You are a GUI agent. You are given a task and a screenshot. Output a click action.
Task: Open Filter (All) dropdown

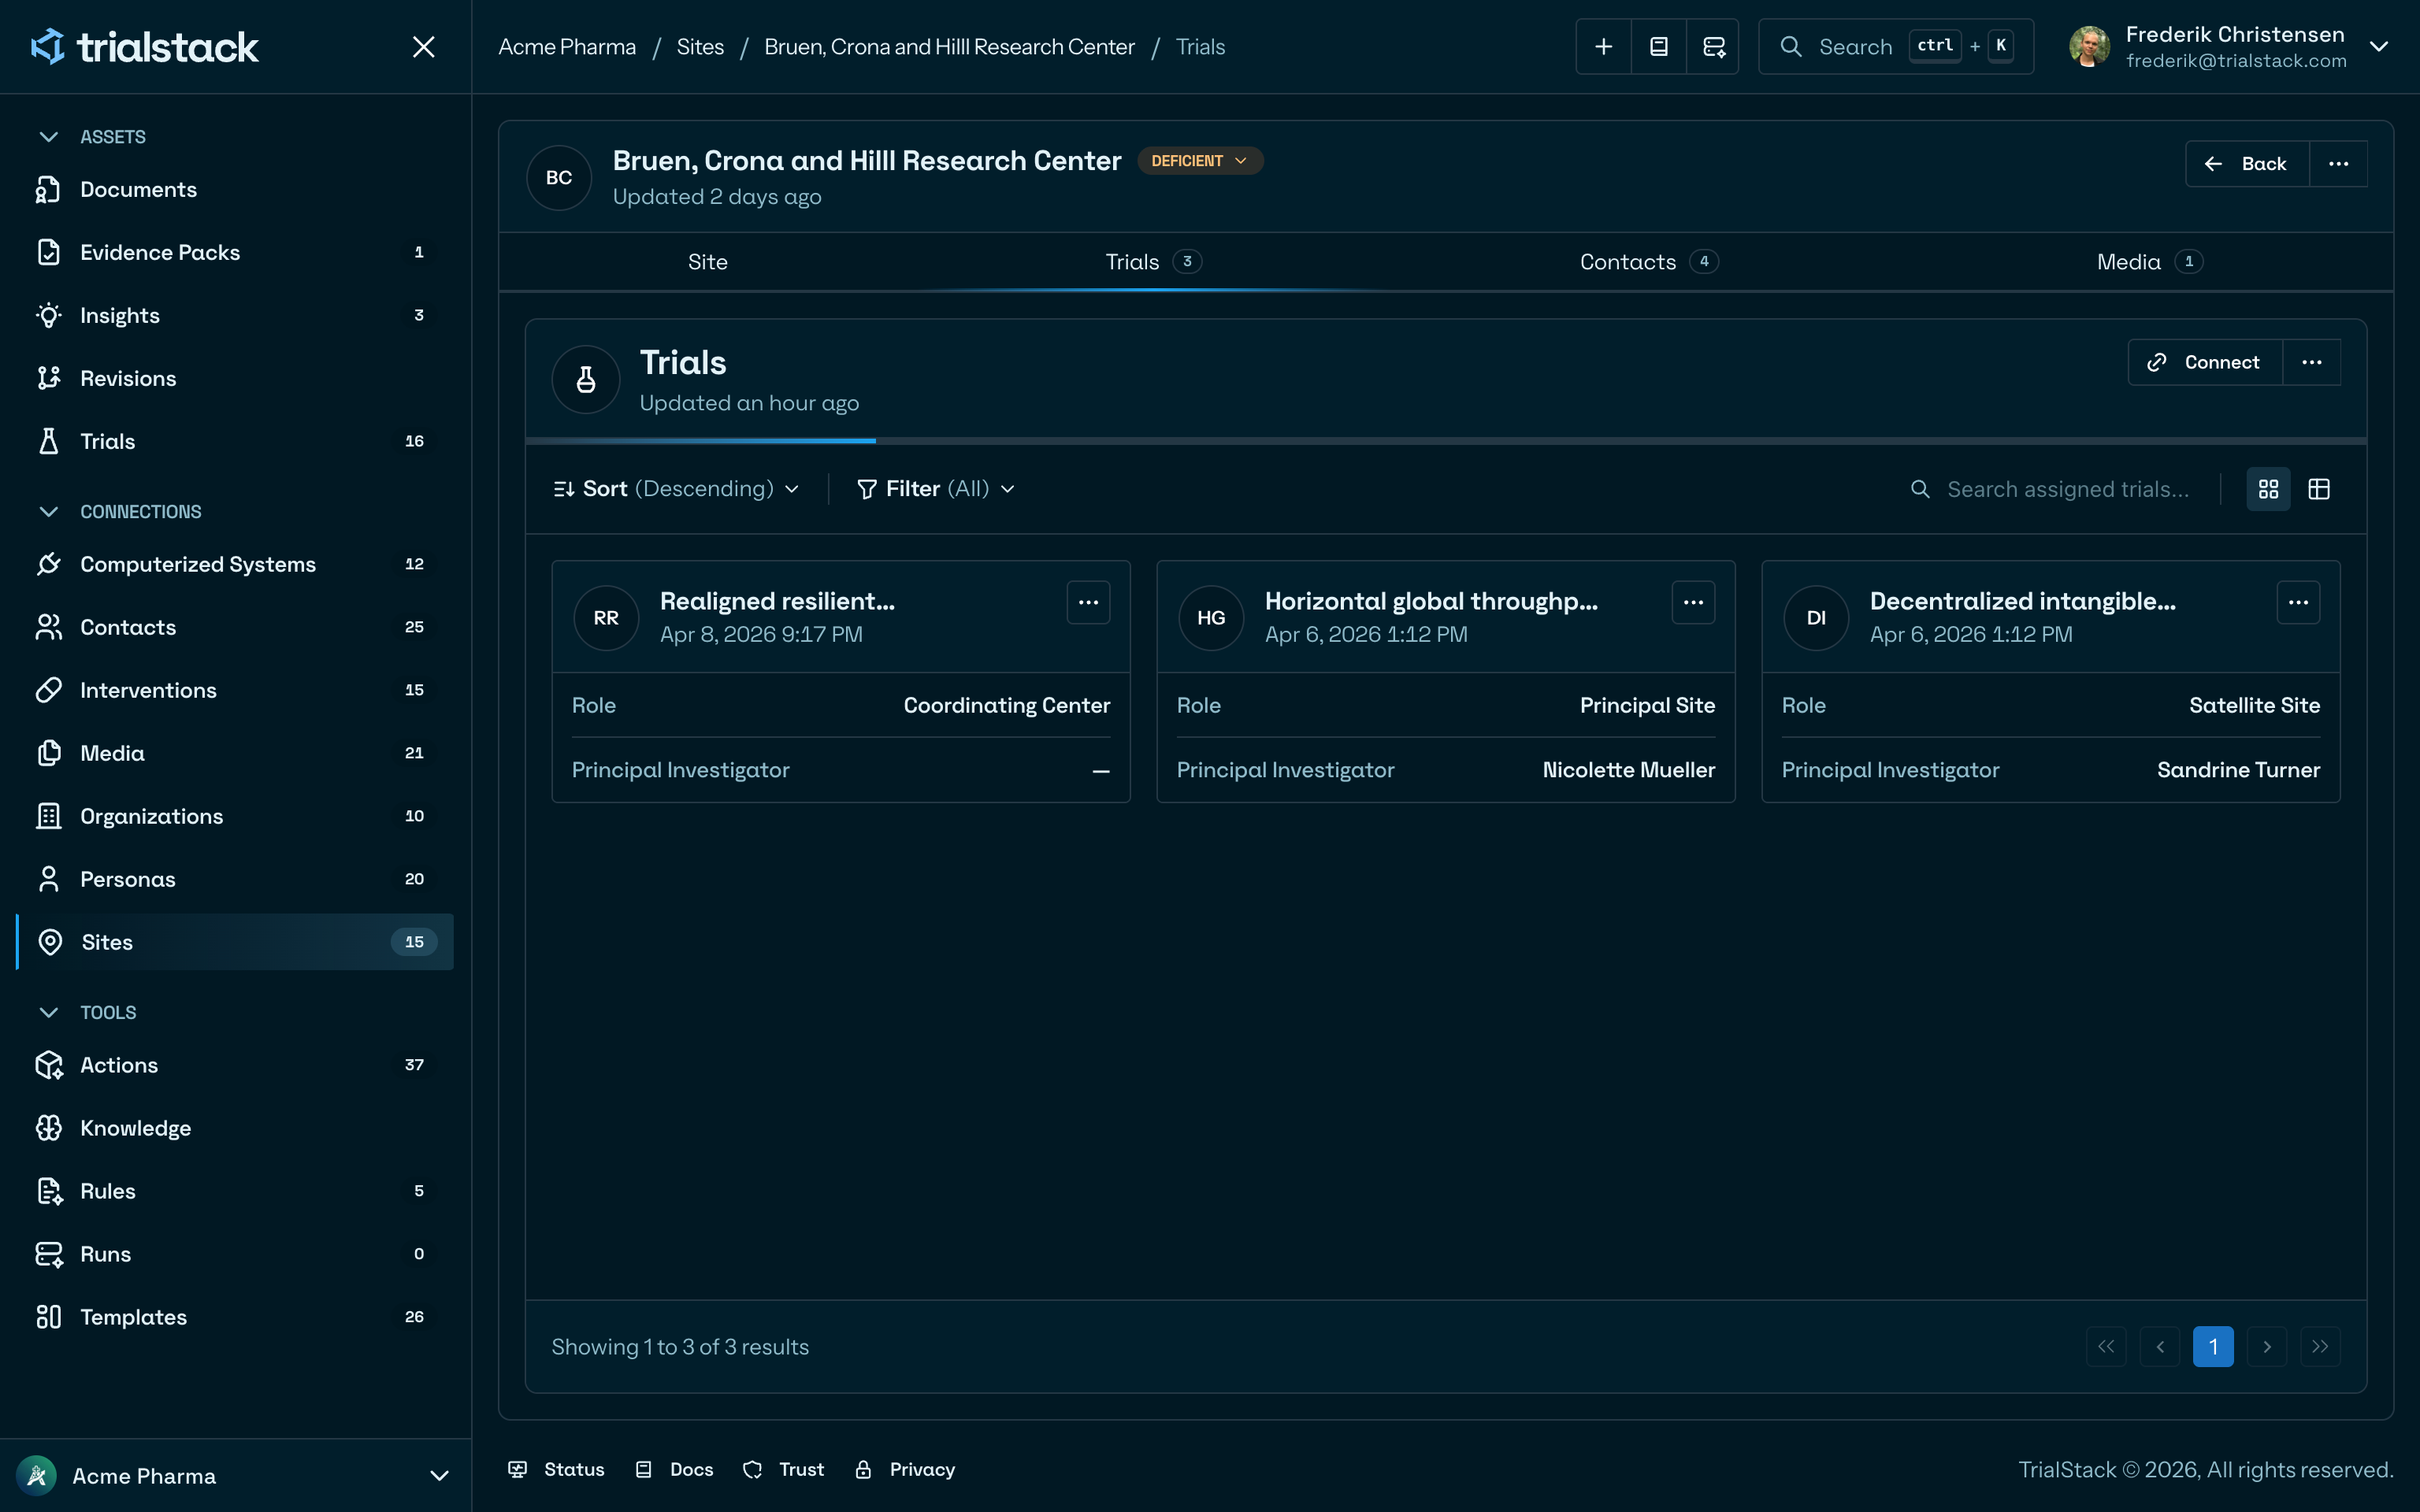tap(936, 489)
